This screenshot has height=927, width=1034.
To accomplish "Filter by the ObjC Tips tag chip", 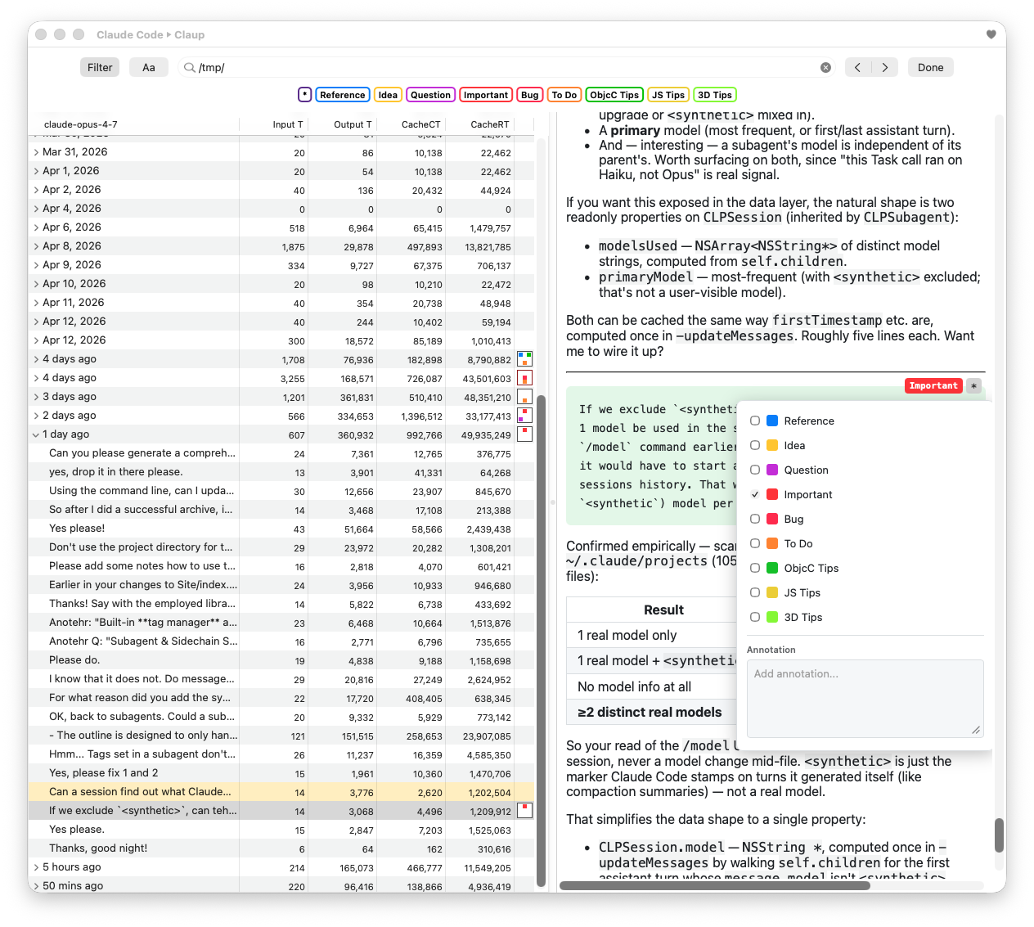I will pos(614,95).
